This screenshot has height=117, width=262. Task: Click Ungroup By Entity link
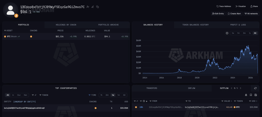point(25,101)
